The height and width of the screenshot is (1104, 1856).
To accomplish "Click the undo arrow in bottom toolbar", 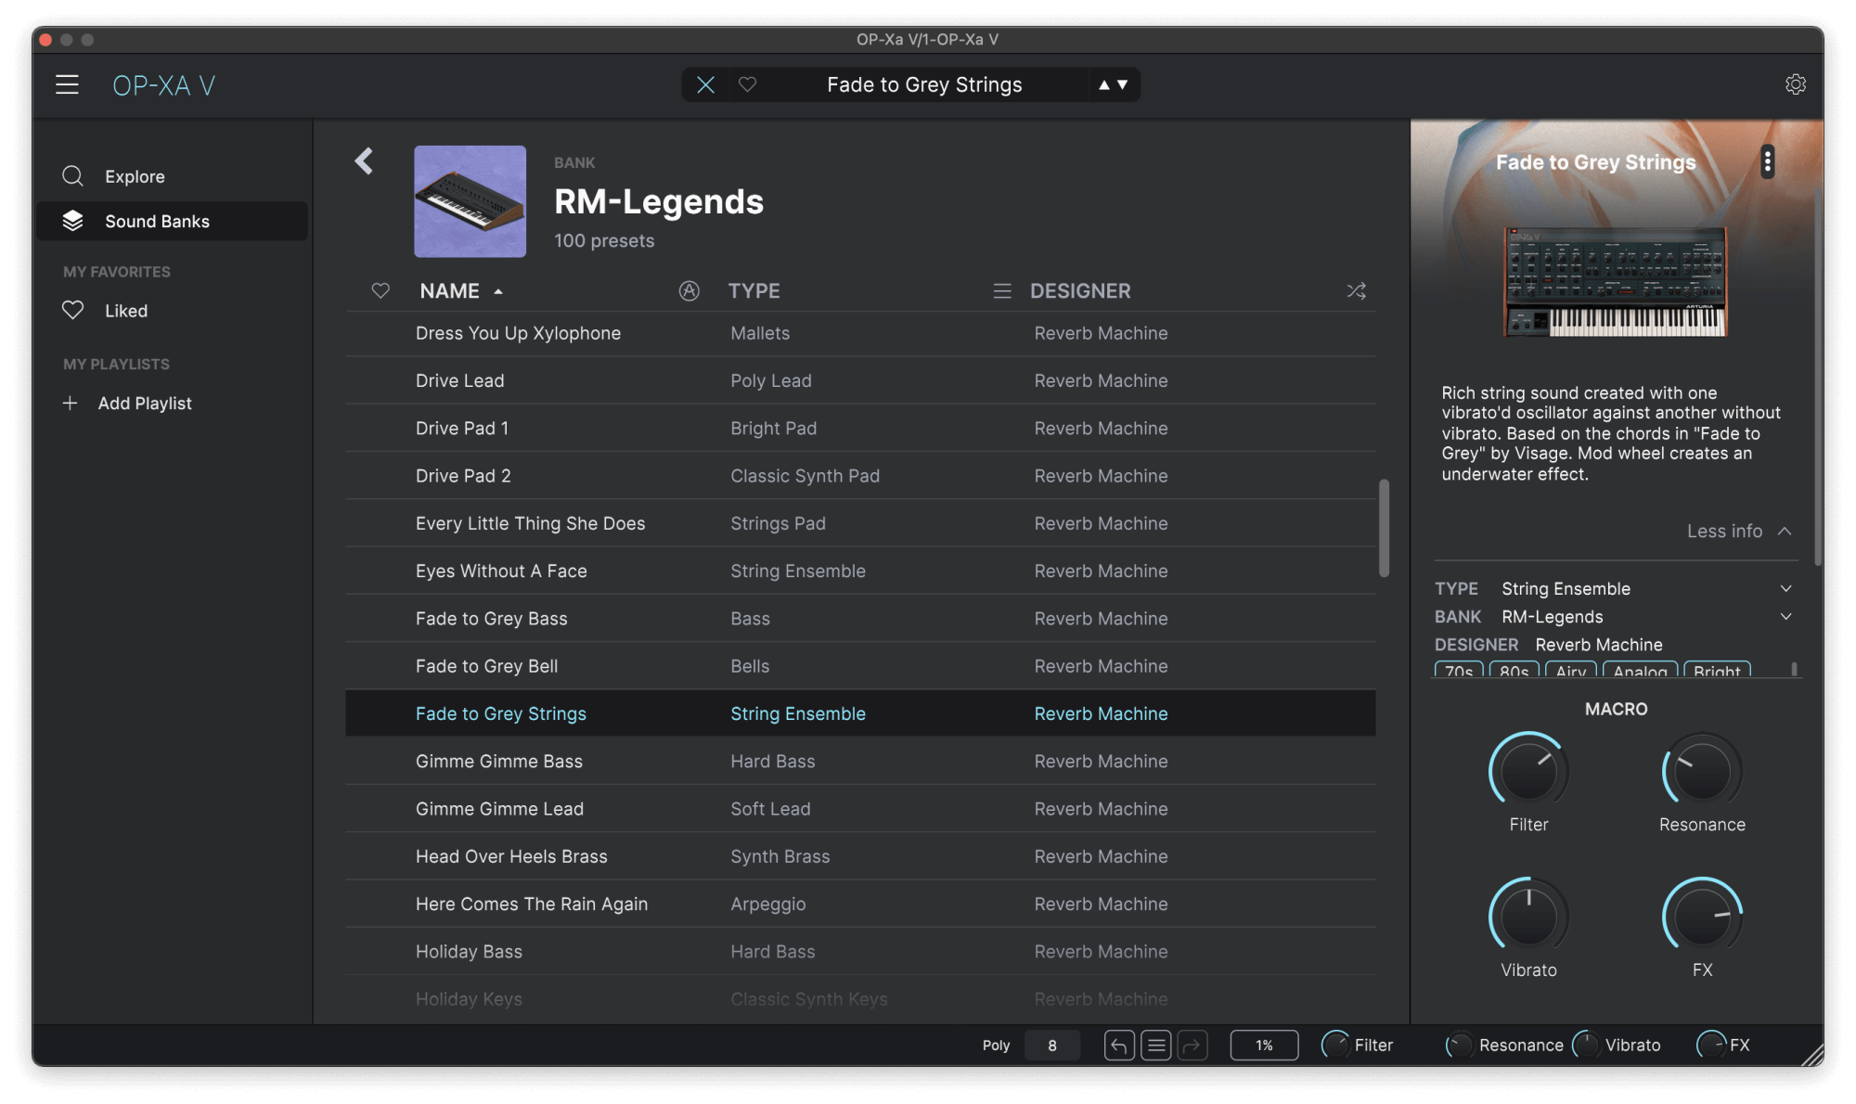I will (x=1119, y=1046).
